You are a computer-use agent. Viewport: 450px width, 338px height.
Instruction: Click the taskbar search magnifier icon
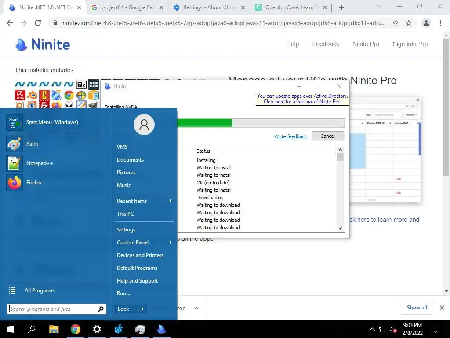point(32,329)
